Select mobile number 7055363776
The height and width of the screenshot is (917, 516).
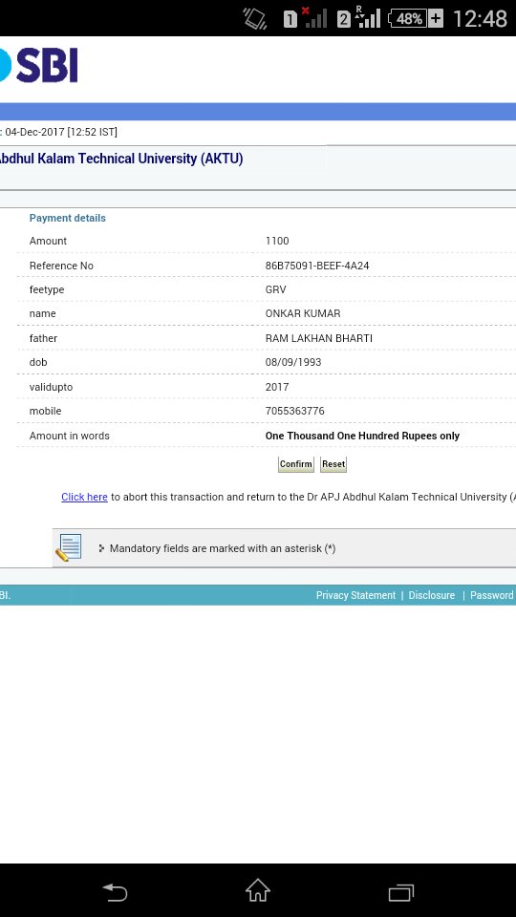(x=295, y=411)
